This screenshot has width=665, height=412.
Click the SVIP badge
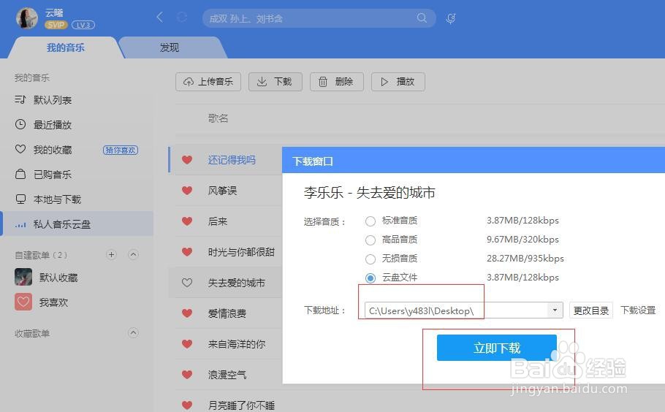coord(56,25)
